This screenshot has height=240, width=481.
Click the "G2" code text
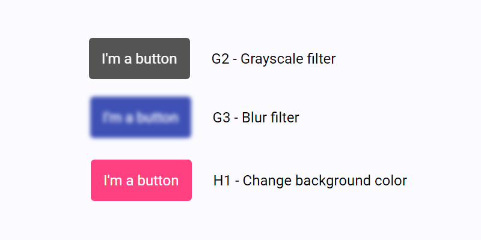click(221, 59)
